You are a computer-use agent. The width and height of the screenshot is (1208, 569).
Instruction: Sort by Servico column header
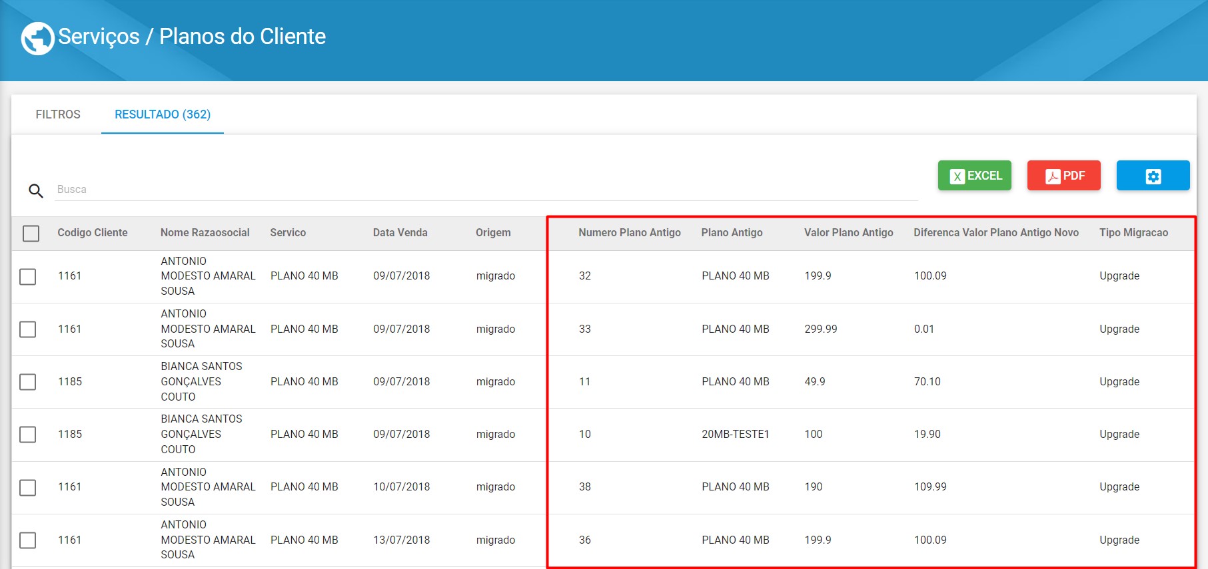coord(288,233)
